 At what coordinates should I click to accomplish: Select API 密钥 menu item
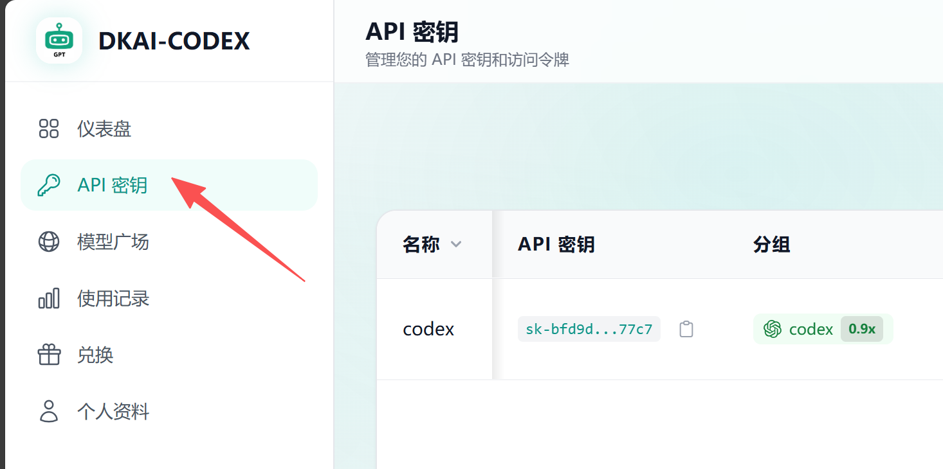pos(169,185)
